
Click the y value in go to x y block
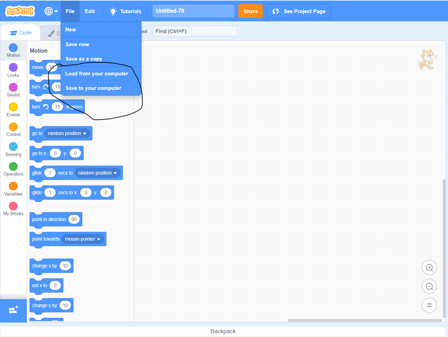point(75,153)
